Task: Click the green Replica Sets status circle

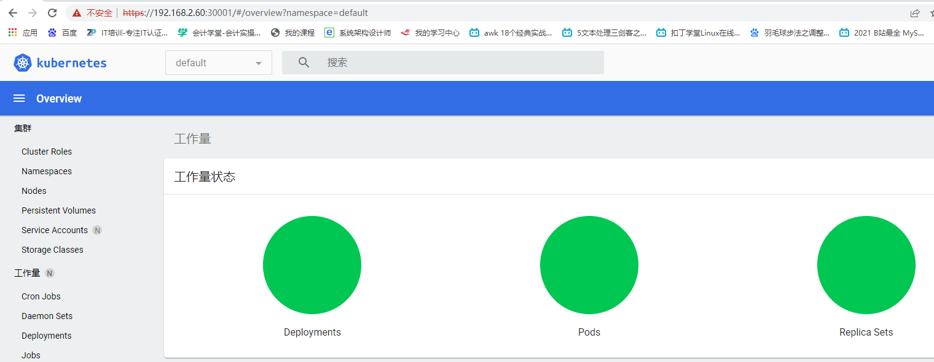Action: [866, 265]
